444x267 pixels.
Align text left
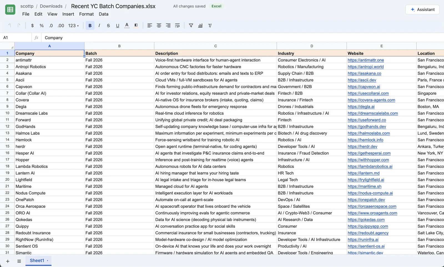[150, 25]
